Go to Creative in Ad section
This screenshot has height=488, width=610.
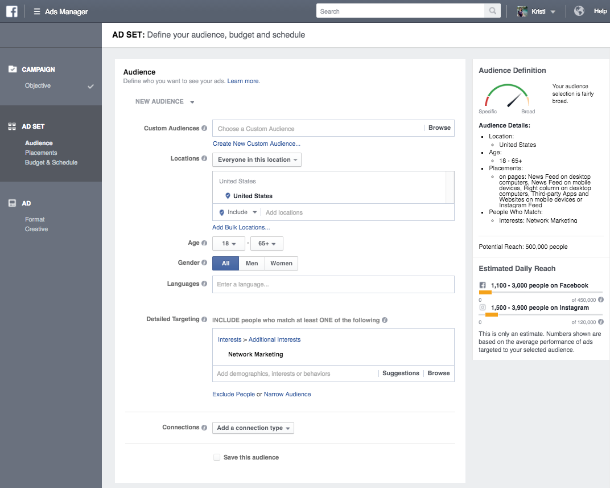coord(36,229)
